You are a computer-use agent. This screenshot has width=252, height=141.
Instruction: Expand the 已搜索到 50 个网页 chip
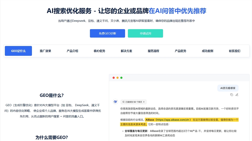(133, 102)
